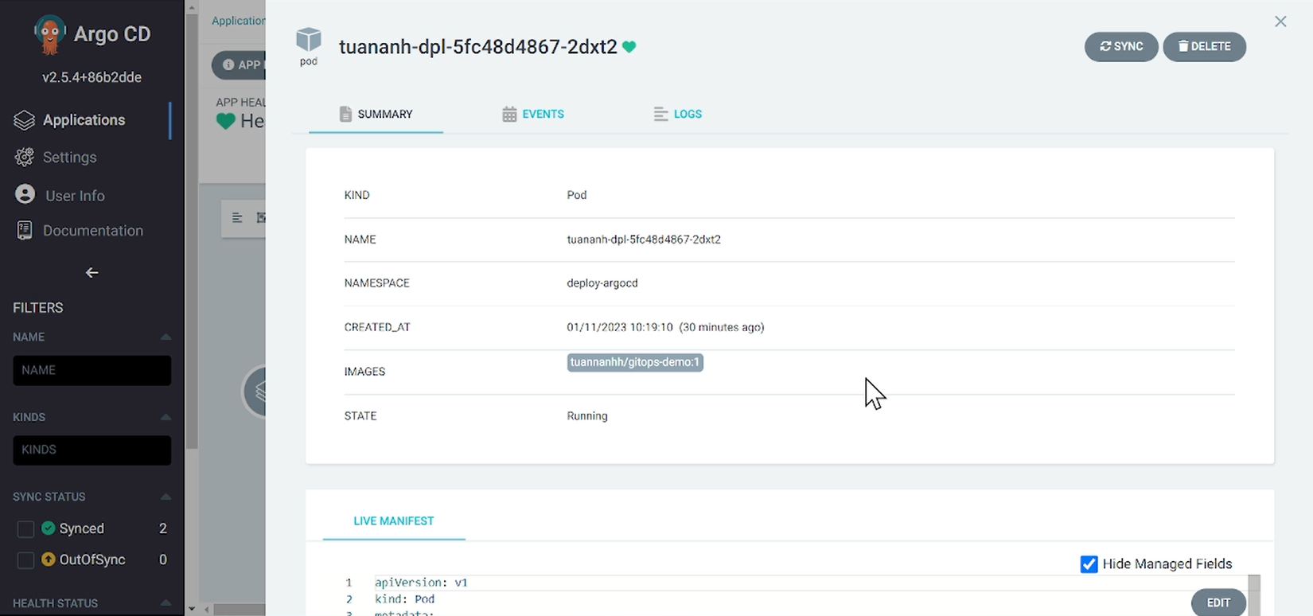Click the DELETE button
Screen dimensions: 1313x616
point(1204,46)
